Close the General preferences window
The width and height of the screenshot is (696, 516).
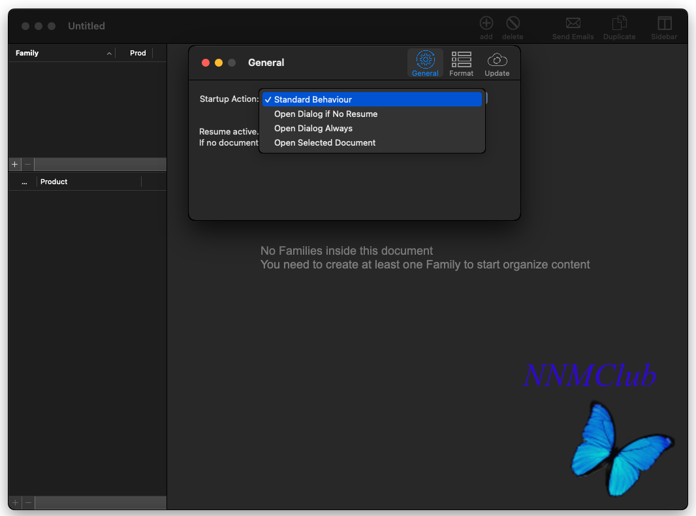click(x=206, y=63)
